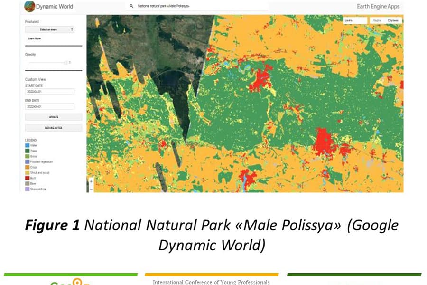
Task: Click the red Built legend swatch
Action: 27,178
